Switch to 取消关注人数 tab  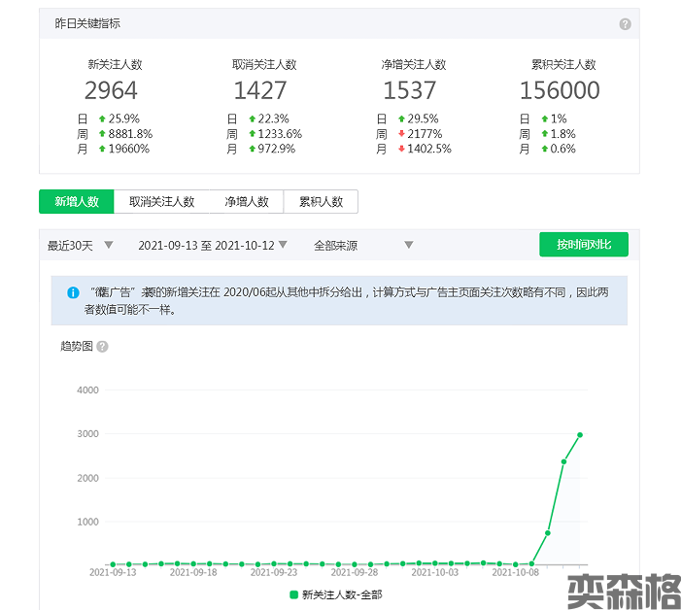click(x=162, y=202)
